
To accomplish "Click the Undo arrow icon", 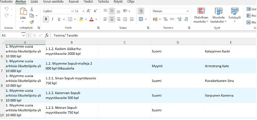I will coord(7,9).
